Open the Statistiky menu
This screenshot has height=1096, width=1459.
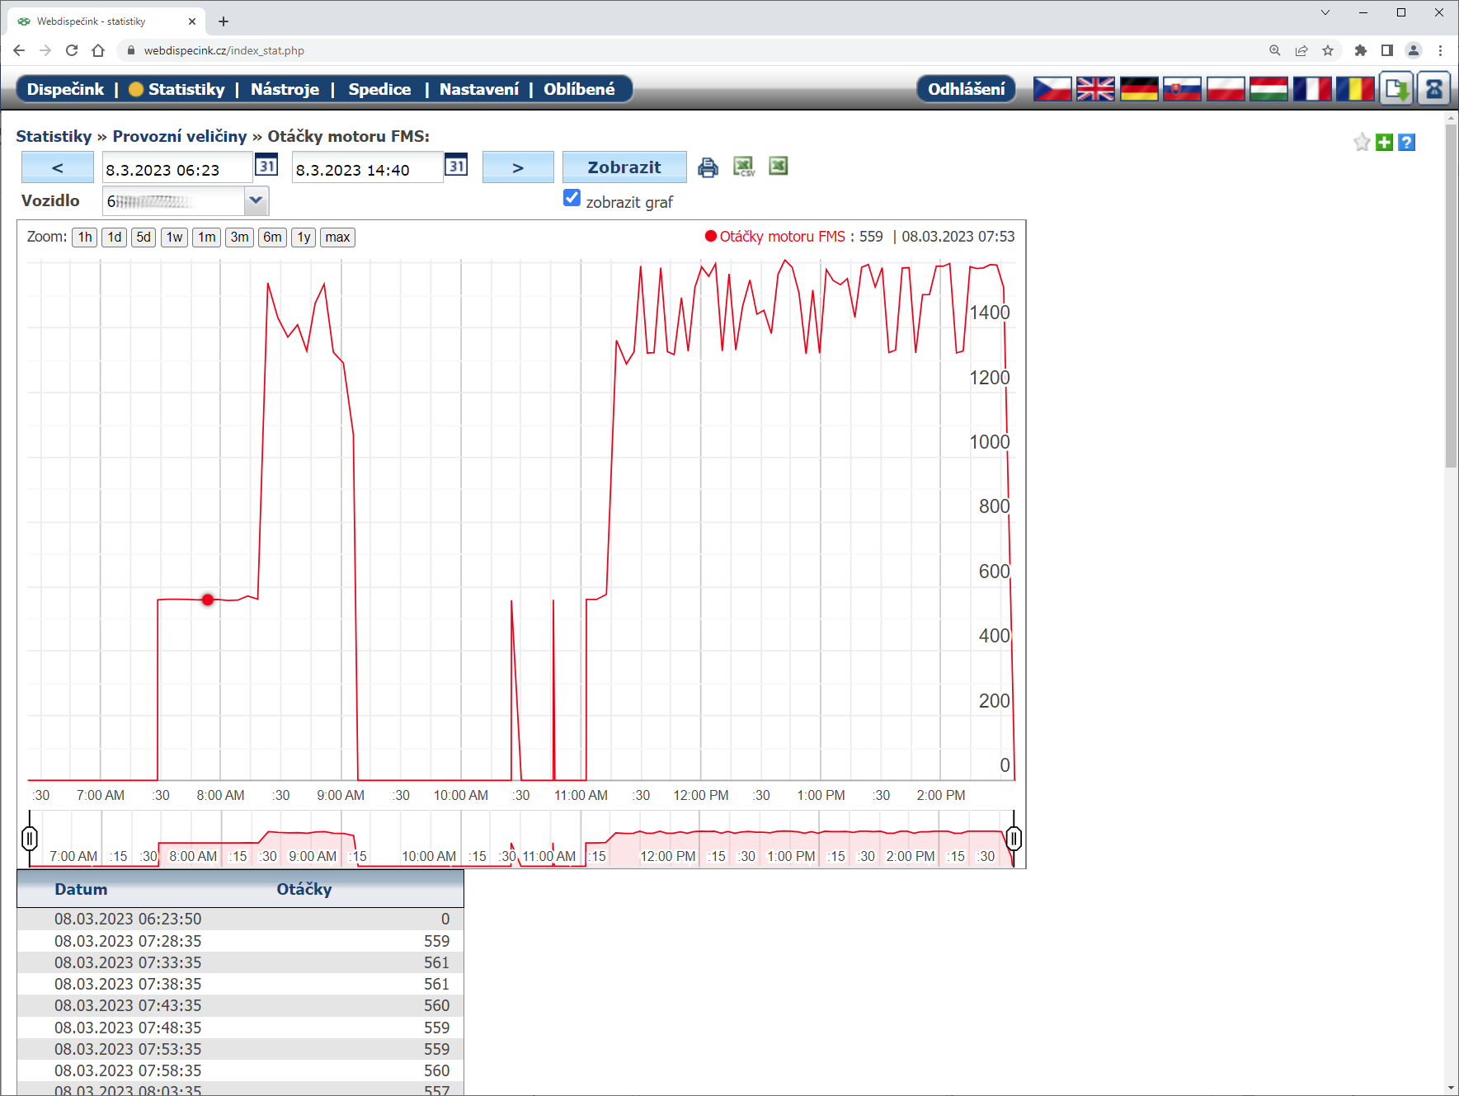[x=186, y=89]
